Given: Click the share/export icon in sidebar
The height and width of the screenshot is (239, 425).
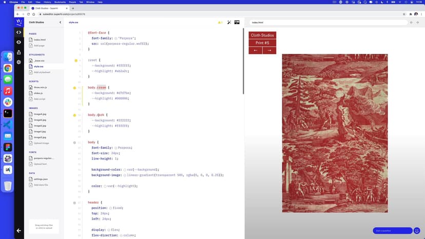Looking at the screenshot, I should [x=19, y=52].
